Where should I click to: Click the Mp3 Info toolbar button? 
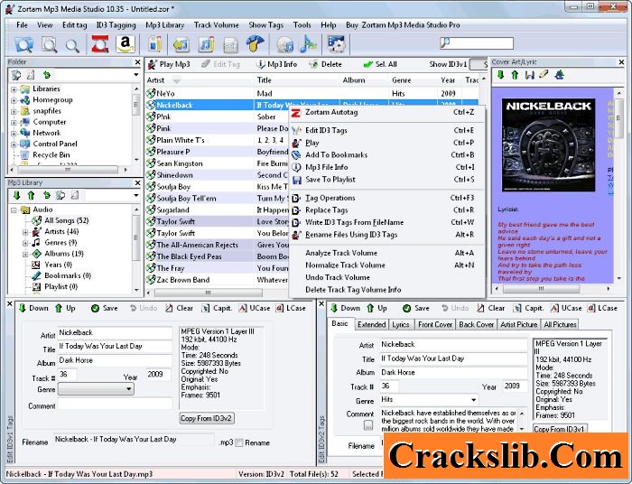coord(277,64)
